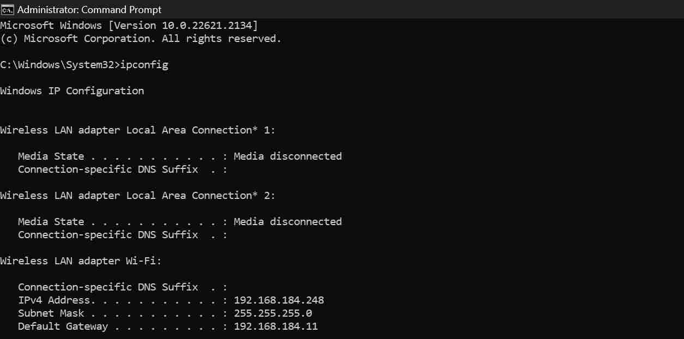Click the first Media disconnected status text
The width and height of the screenshot is (684, 339).
click(x=287, y=156)
